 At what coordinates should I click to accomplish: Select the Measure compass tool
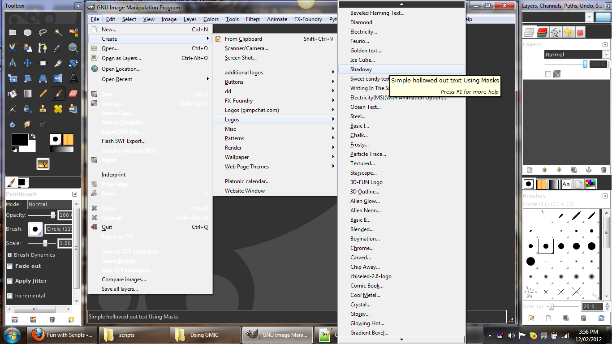pyautogui.click(x=13, y=63)
